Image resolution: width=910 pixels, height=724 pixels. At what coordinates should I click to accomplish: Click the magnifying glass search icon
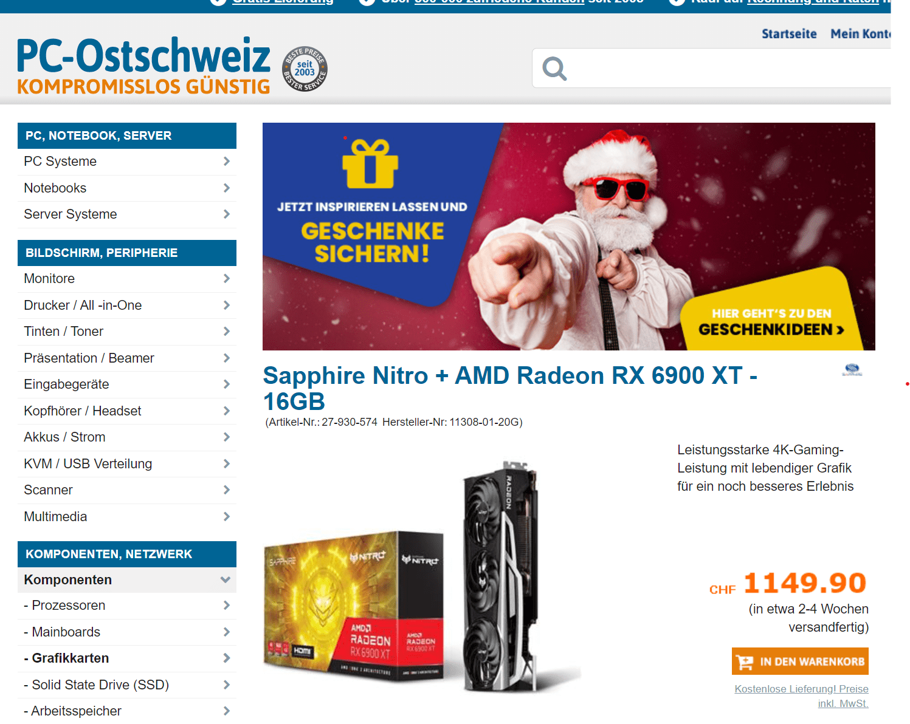point(554,69)
